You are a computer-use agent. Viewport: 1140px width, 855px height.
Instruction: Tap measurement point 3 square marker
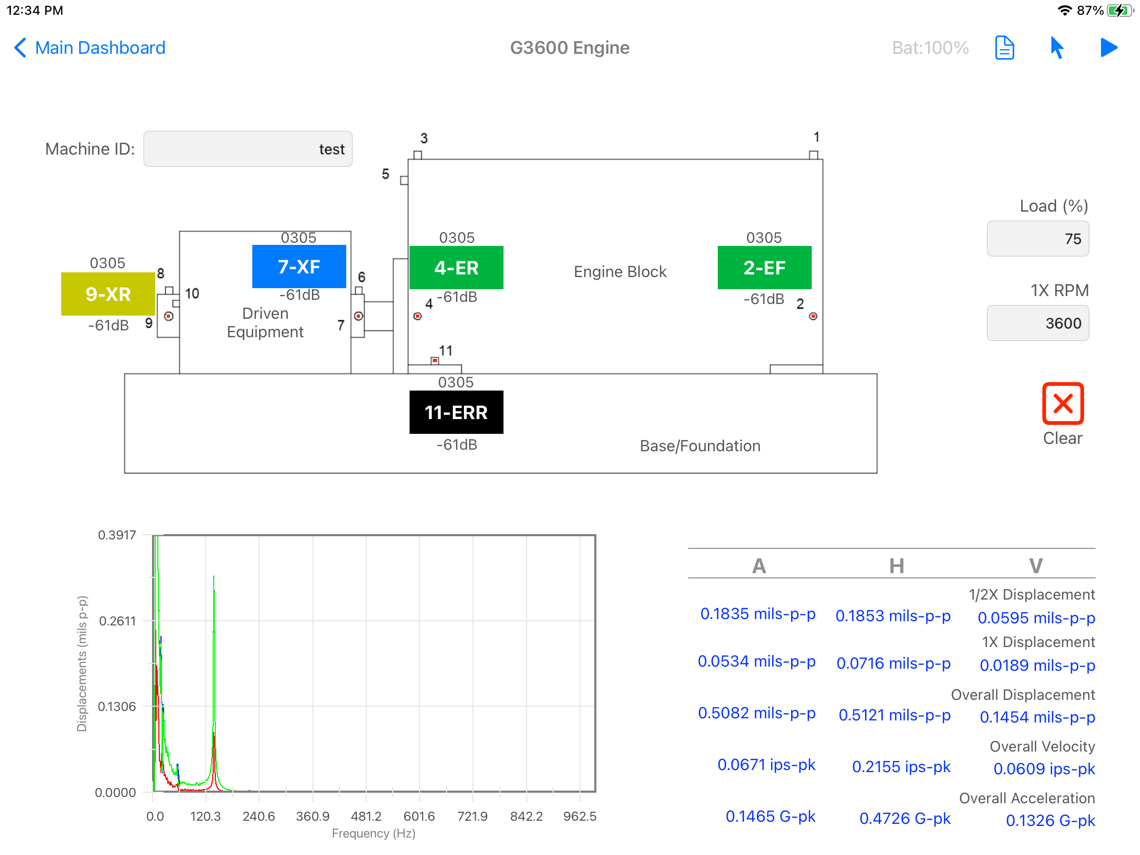pos(417,155)
